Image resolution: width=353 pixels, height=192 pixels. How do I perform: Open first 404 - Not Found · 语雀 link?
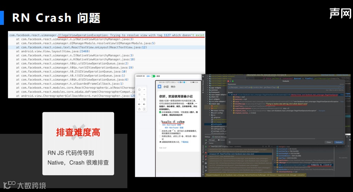(x=172, y=125)
